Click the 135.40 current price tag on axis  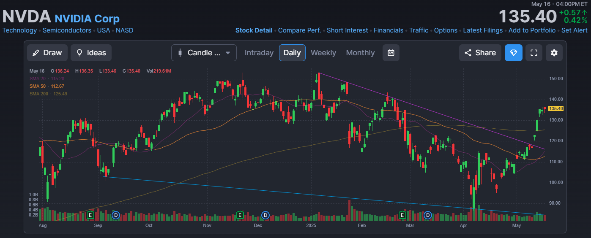[556, 108]
